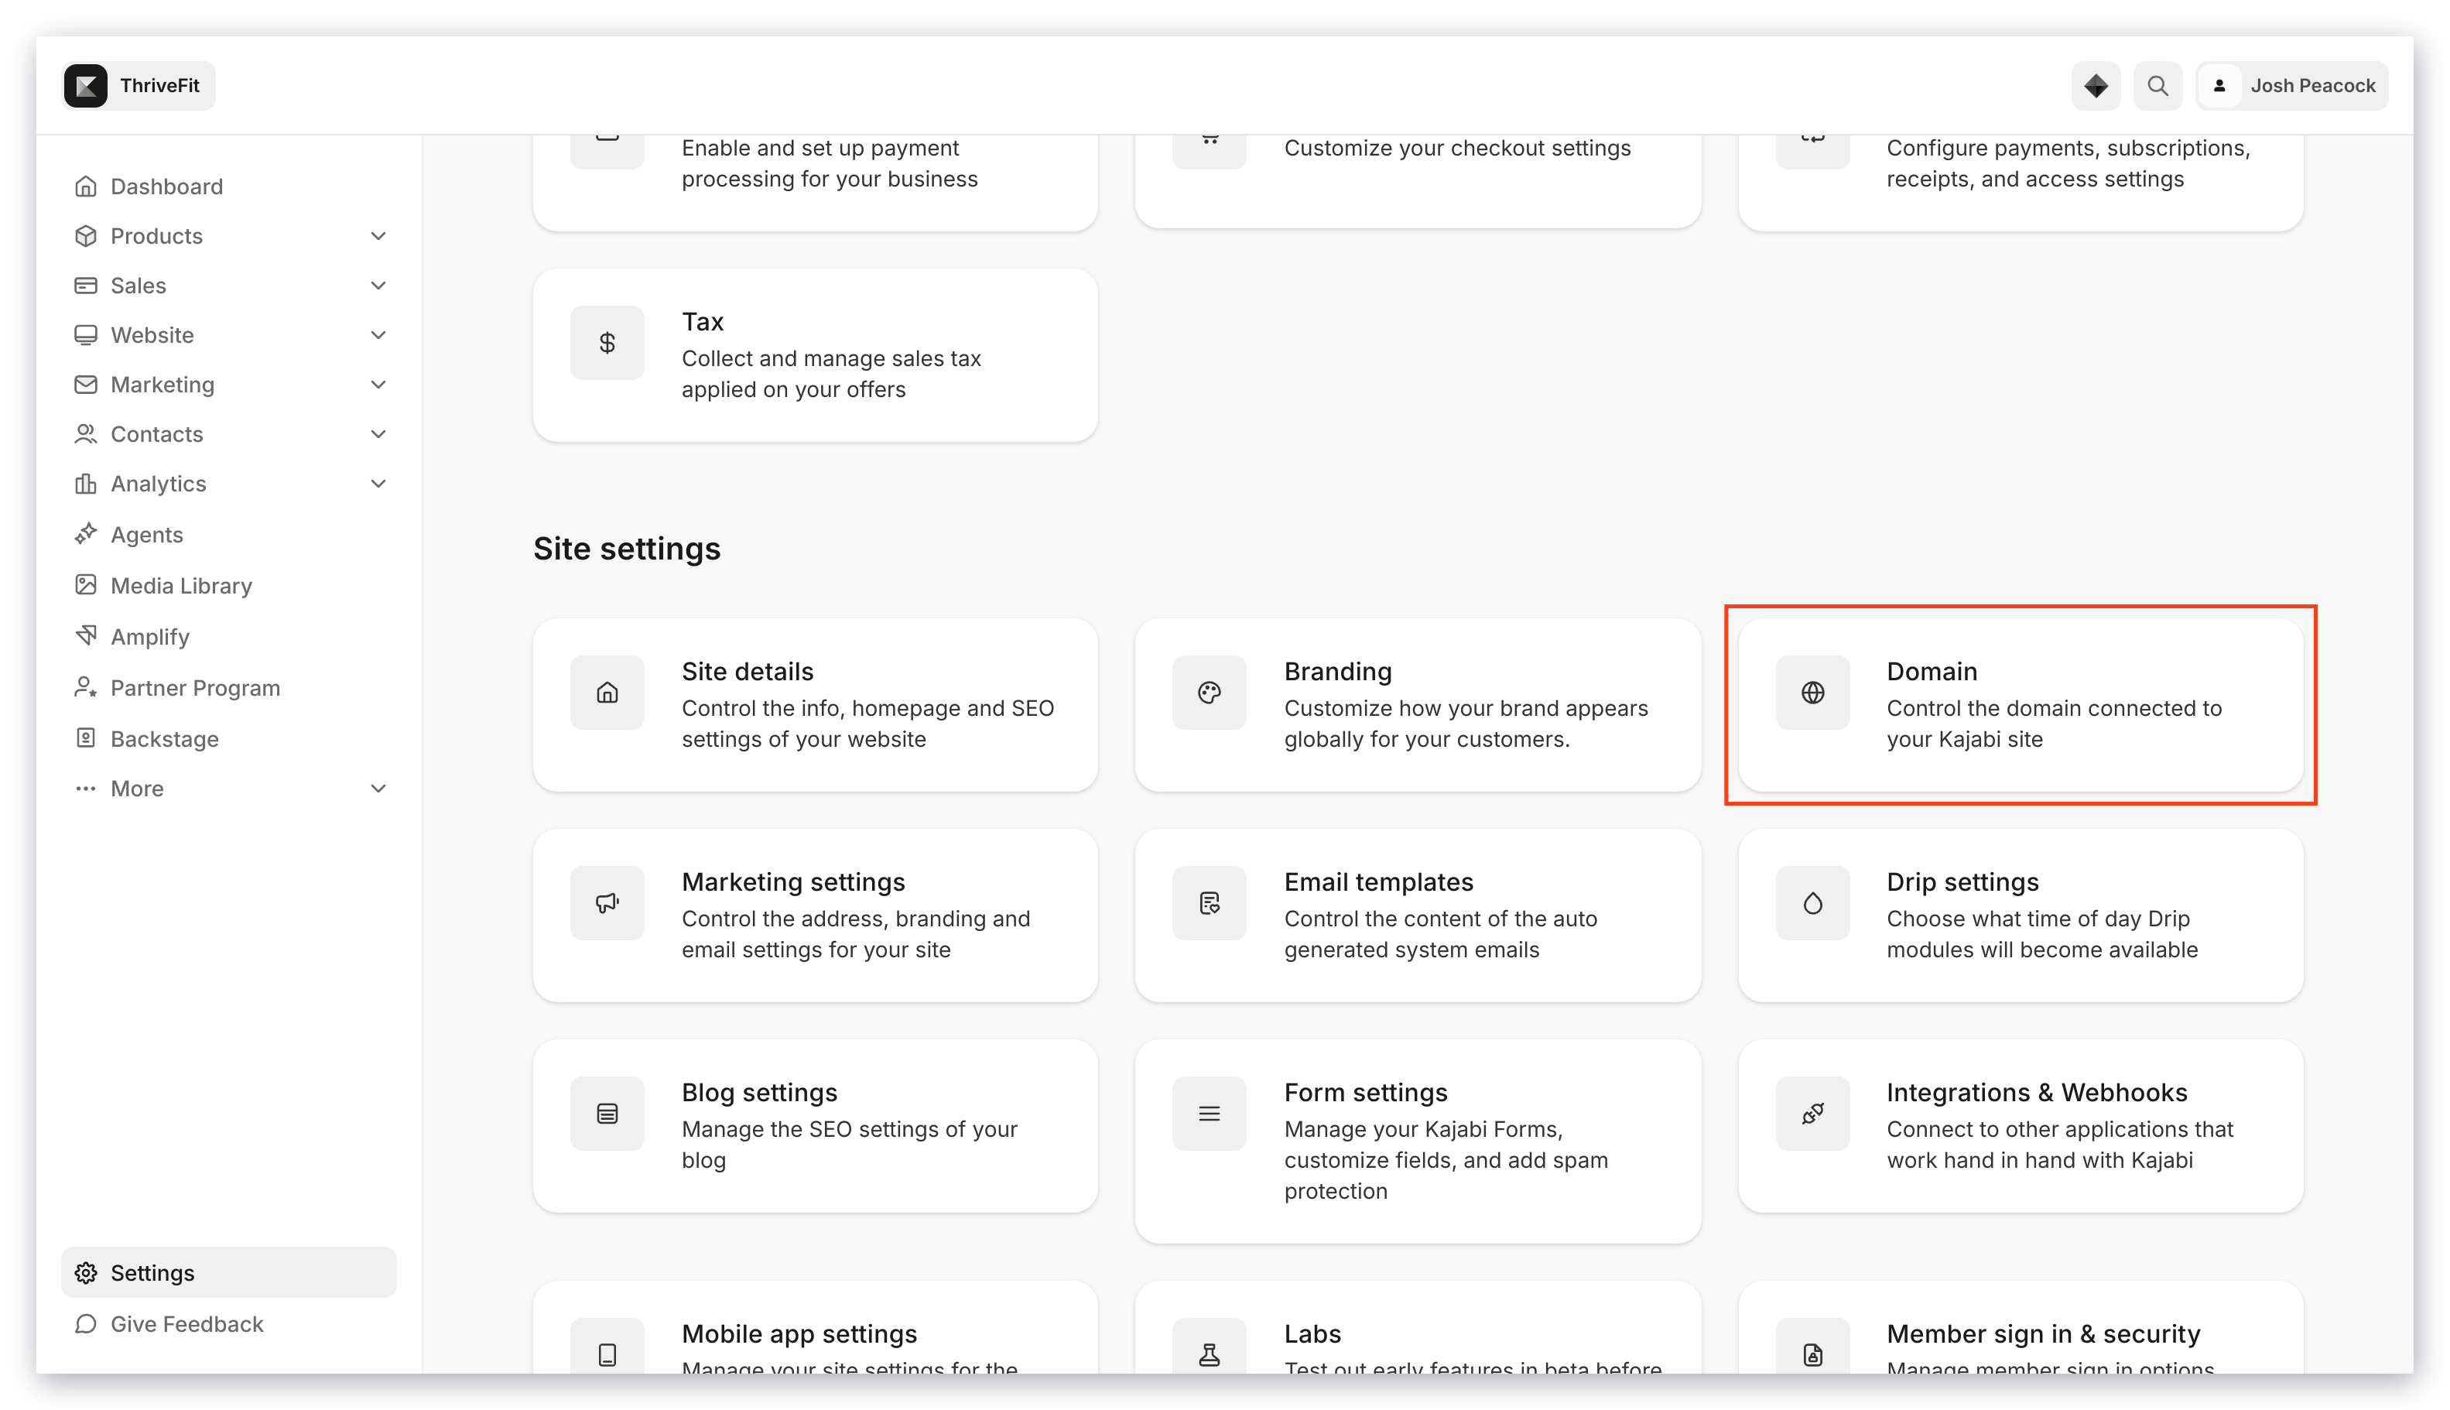Screen dimensions: 2450x1410
Task: Expand the Marketing chevron
Action: (378, 385)
